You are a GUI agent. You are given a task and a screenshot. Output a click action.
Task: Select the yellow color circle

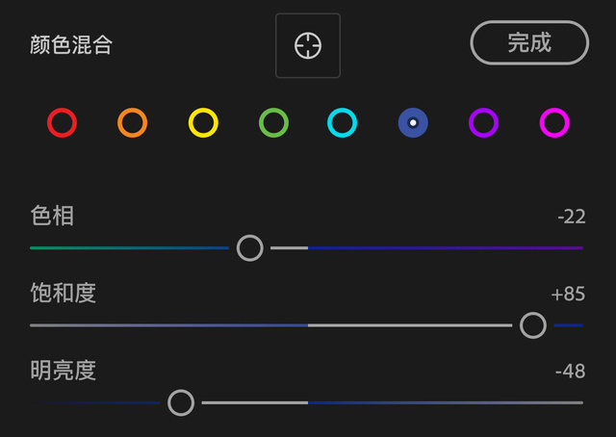click(x=203, y=123)
